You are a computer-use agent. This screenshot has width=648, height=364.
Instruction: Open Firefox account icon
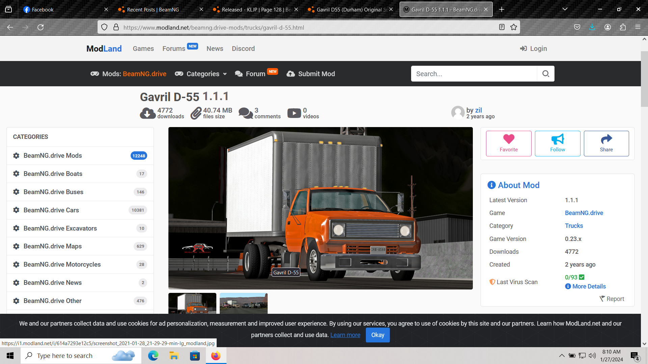(x=607, y=27)
